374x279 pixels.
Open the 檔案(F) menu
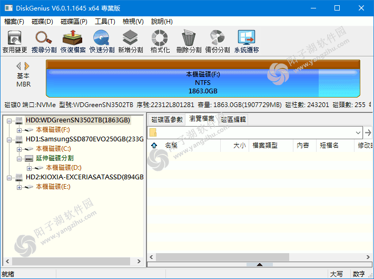[x=14, y=22]
